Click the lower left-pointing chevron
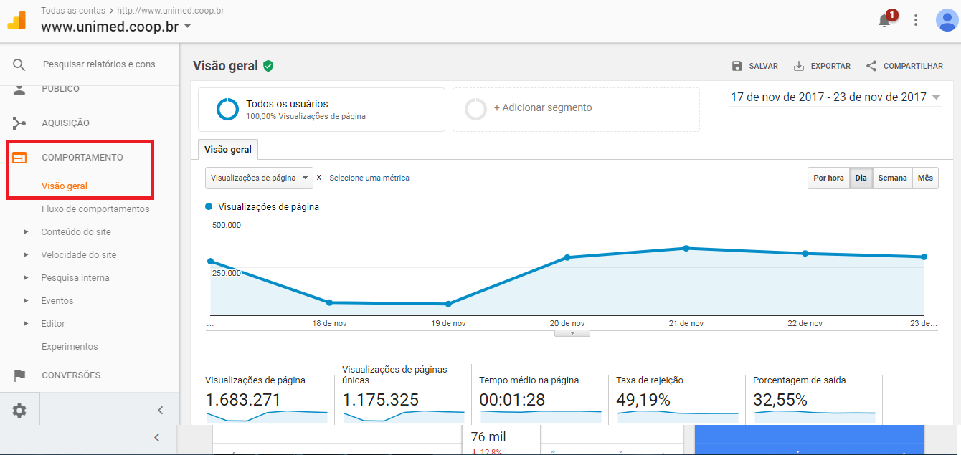Viewport: 961px width, 455px height. (x=157, y=437)
